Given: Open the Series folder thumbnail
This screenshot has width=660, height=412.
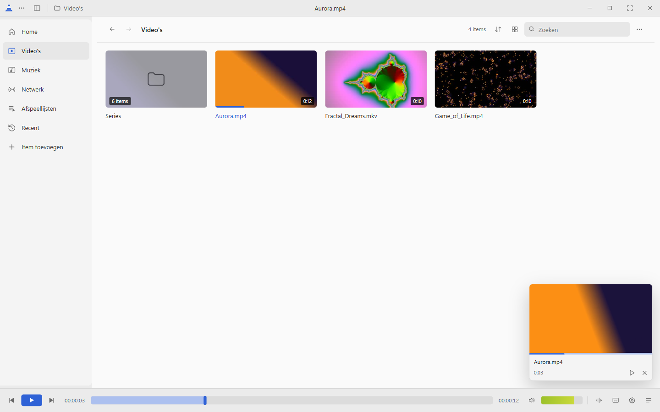Looking at the screenshot, I should [156, 79].
